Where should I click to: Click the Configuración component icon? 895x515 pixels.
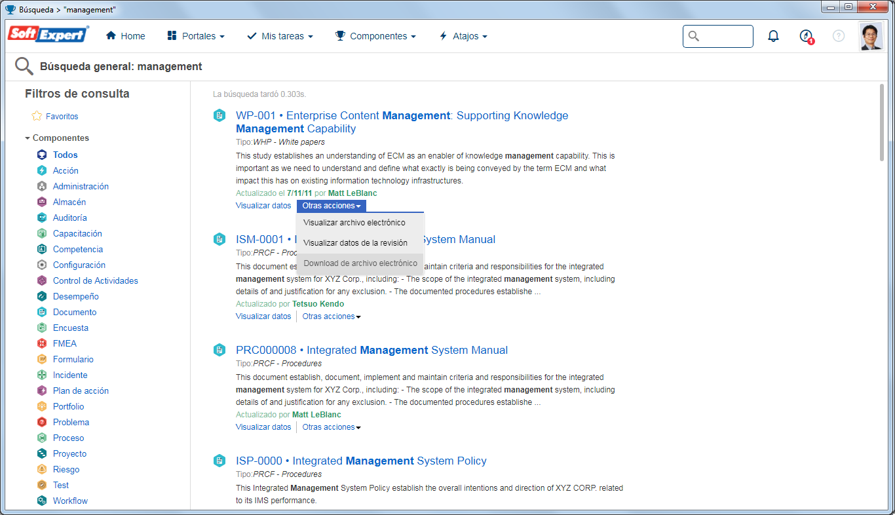tap(42, 265)
